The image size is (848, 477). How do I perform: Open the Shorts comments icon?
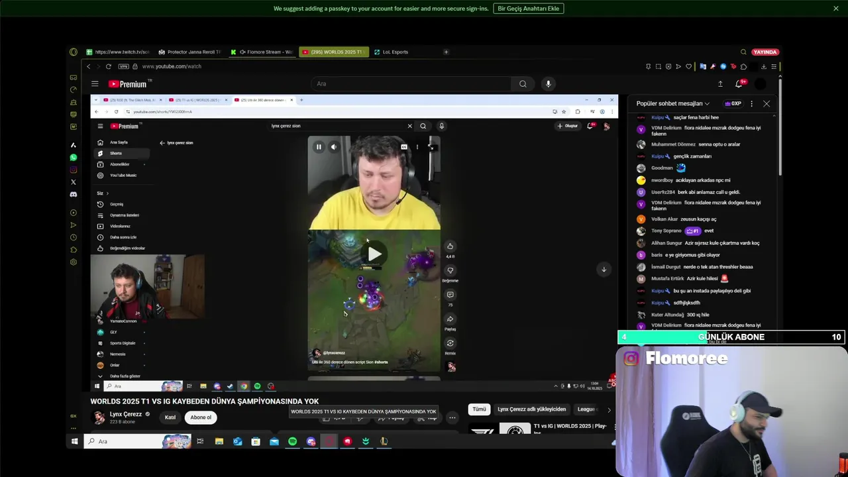pos(450,295)
